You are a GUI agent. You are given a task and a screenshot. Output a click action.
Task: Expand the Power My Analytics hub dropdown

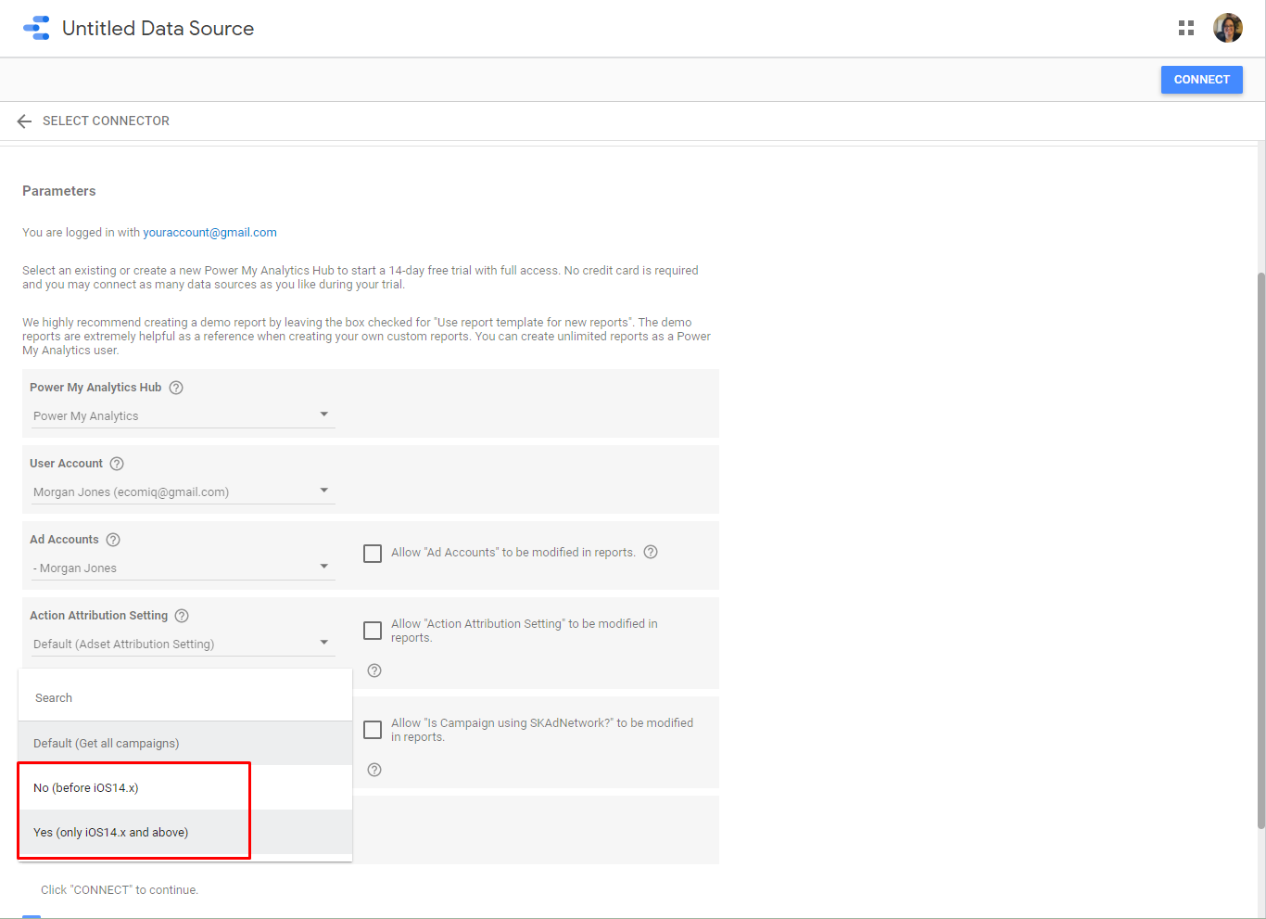pos(183,415)
